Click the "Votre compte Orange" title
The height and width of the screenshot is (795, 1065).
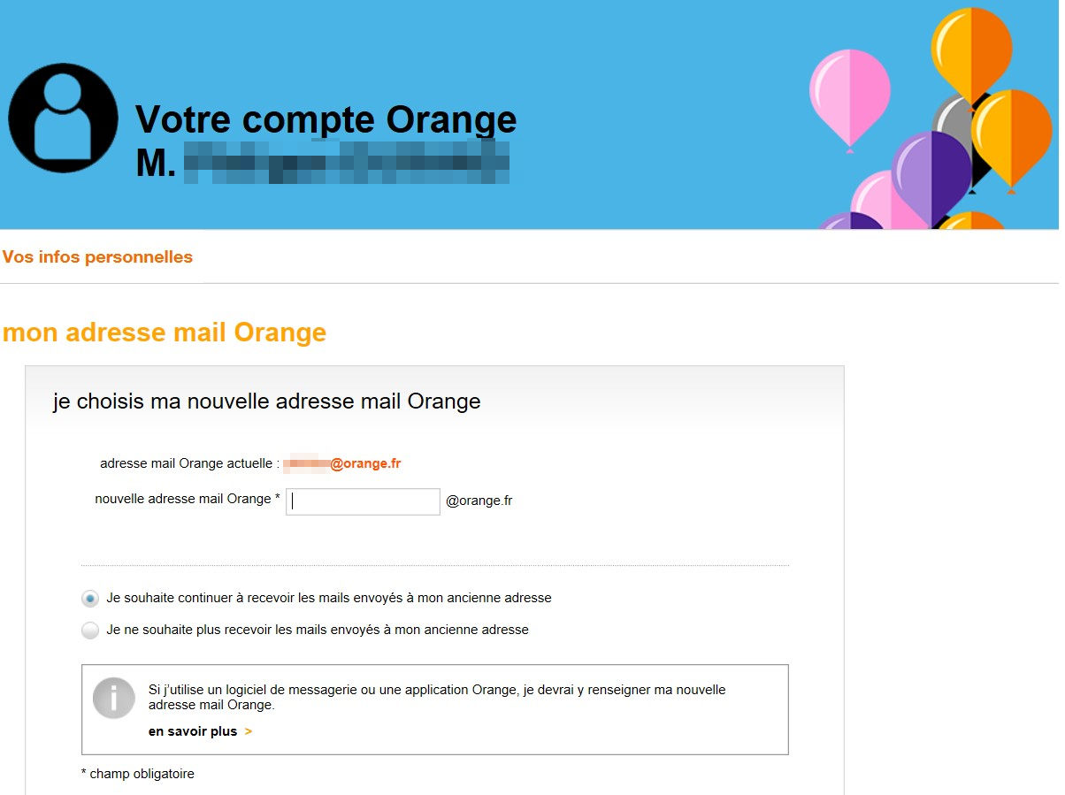click(326, 119)
